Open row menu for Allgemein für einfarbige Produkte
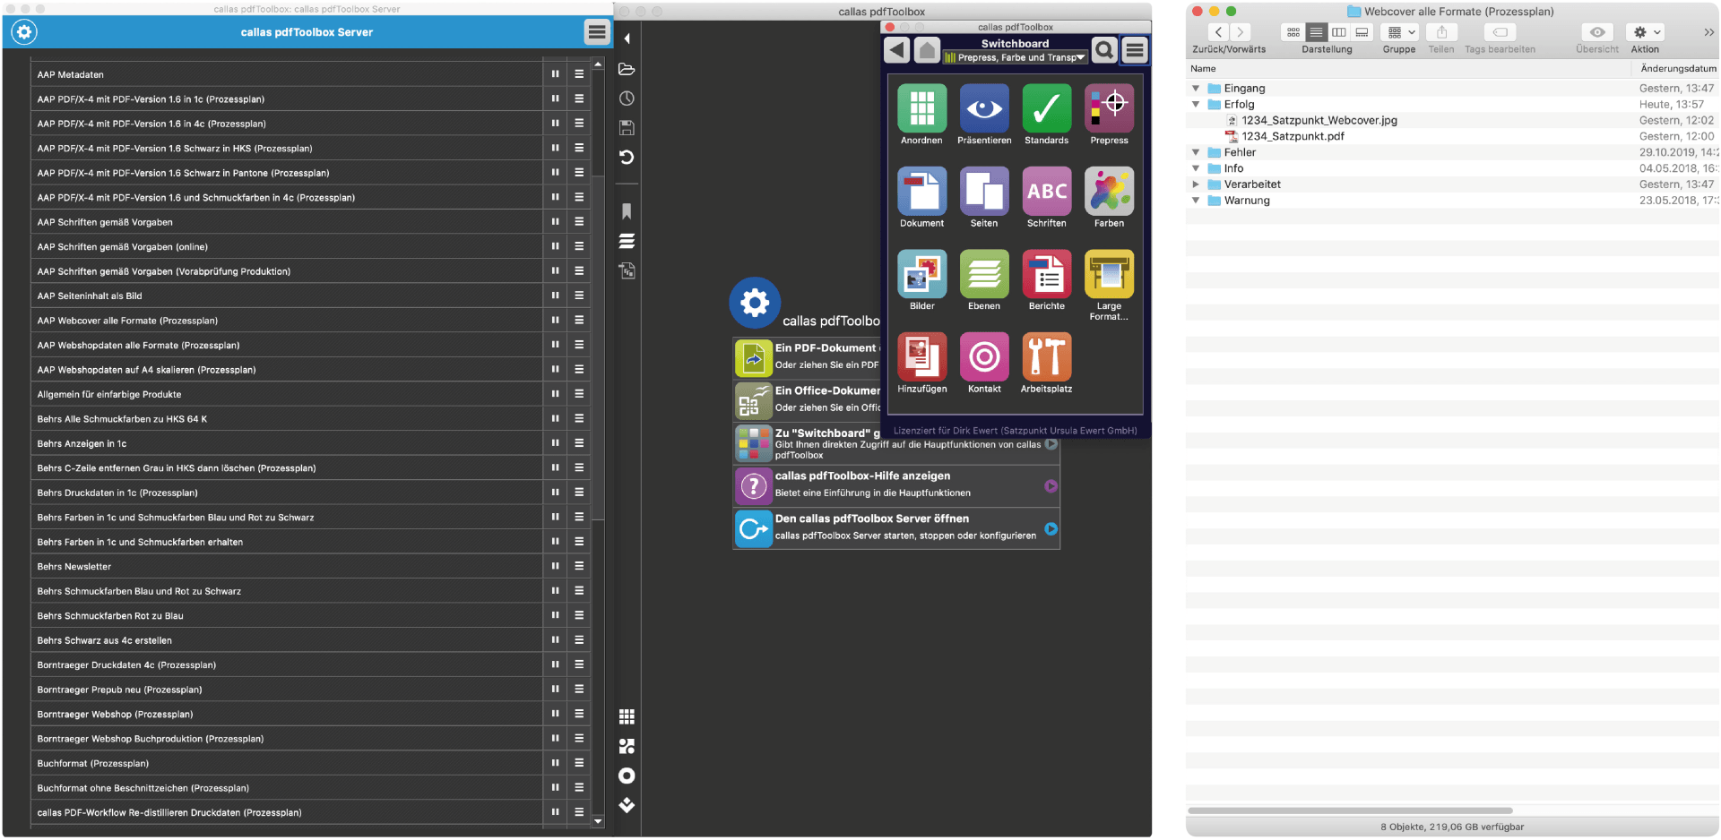1721x840 pixels. pos(580,394)
